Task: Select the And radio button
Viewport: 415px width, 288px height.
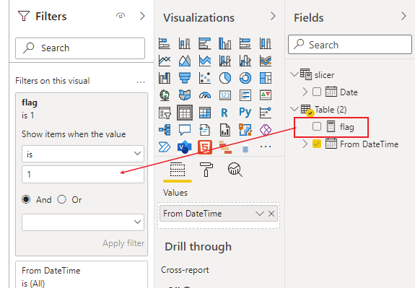Action: 26,199
